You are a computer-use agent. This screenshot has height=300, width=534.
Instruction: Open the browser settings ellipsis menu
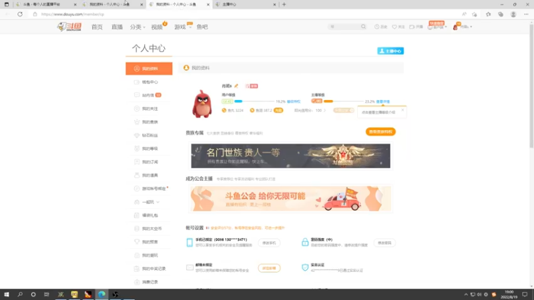(526, 14)
